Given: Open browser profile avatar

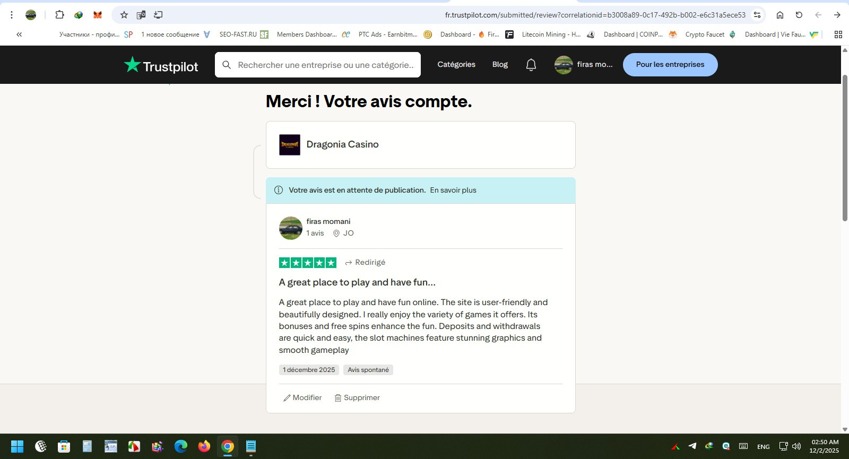Looking at the screenshot, I should click(31, 15).
